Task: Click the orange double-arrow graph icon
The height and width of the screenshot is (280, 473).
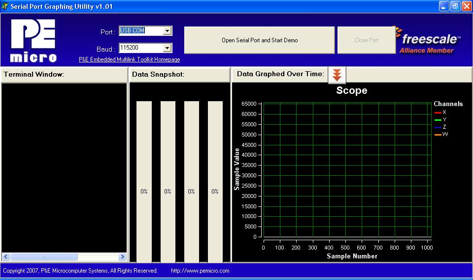Action: [x=337, y=75]
